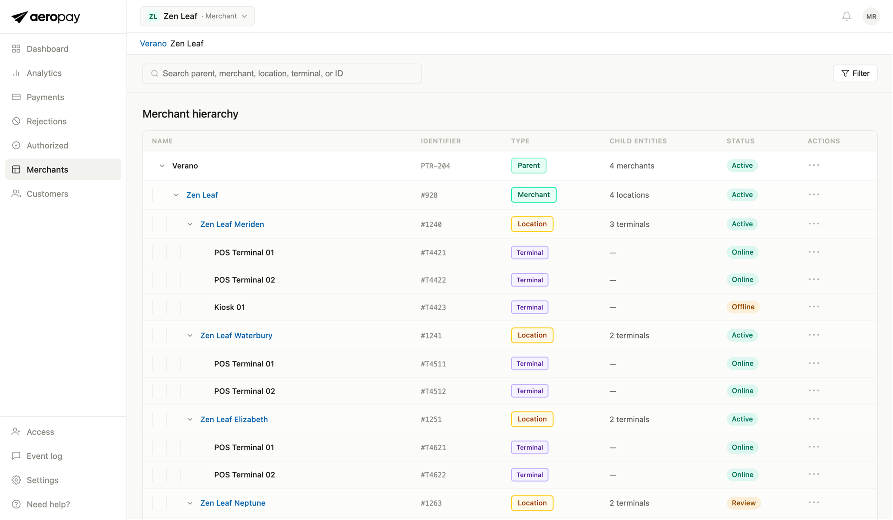The height and width of the screenshot is (520, 893).
Task: Open Zen Leaf Meriden link
Action: tap(232, 224)
